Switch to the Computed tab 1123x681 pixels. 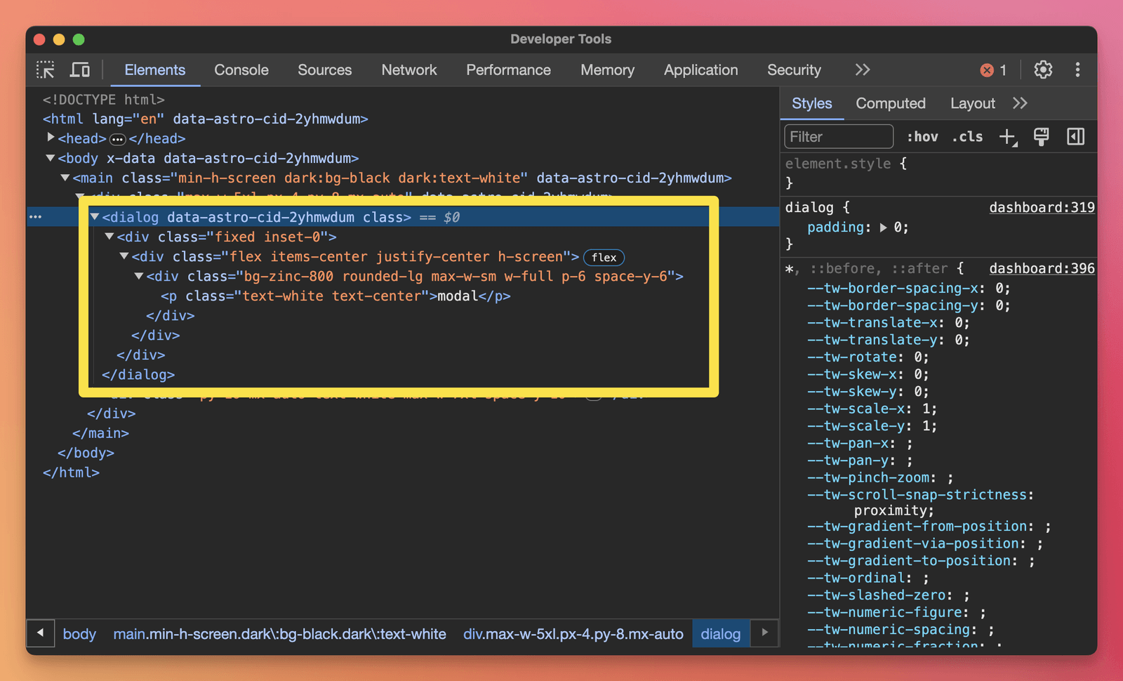point(891,103)
